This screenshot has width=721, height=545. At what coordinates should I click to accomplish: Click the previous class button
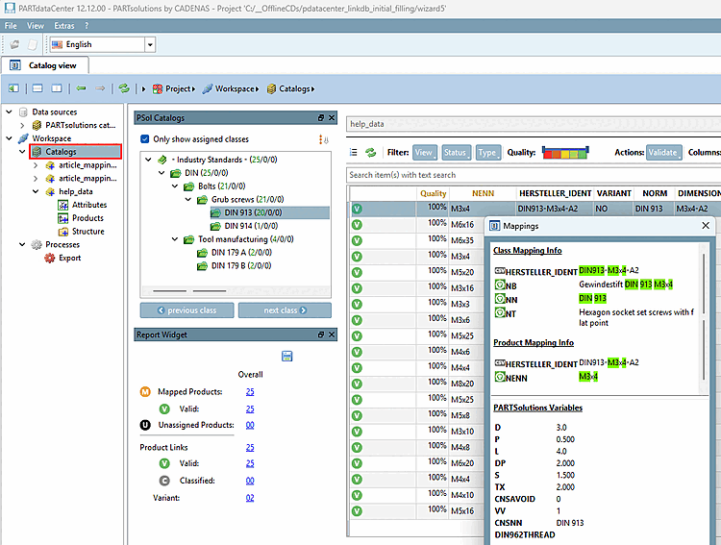point(186,310)
